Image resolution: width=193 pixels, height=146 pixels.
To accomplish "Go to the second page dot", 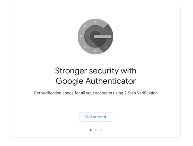I will coord(96,130).
